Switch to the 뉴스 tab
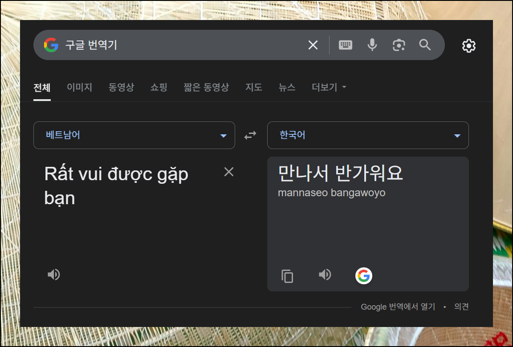The width and height of the screenshot is (513, 347). pyautogui.click(x=287, y=87)
